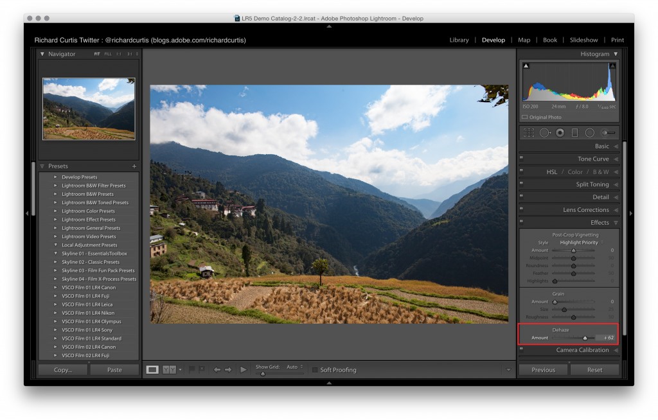Toggle the Tone Curve panel on/off switch
This screenshot has height=420, width=658.
coord(522,158)
